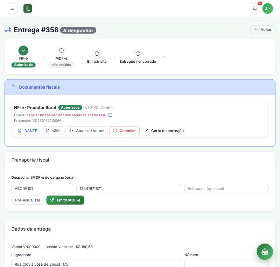This screenshot has height=267, width=280.
Task: Open Carta de correção
Action: coord(164,131)
